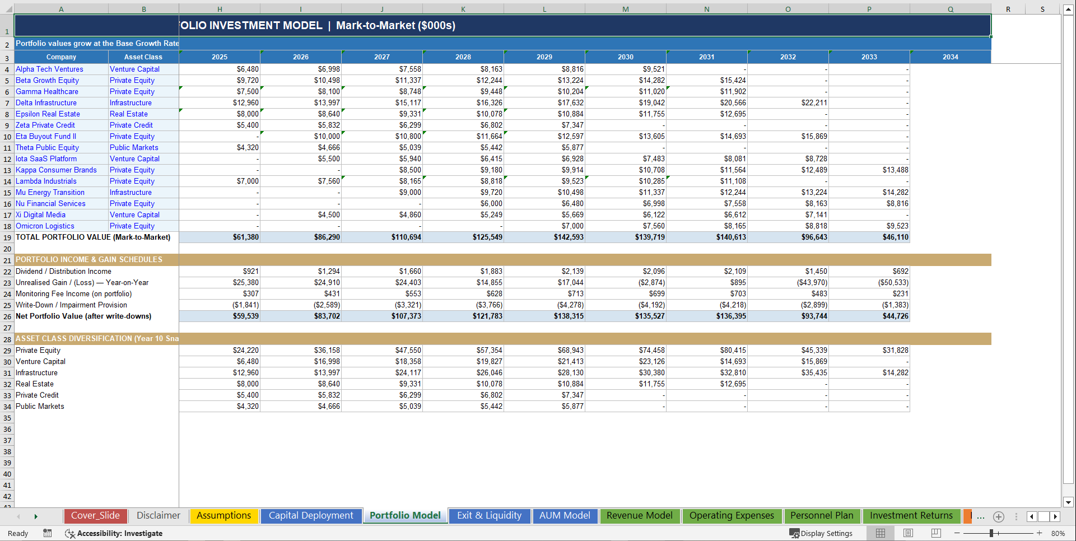Switch to Page Layout view icon
The image size is (1076, 541).
(907, 533)
